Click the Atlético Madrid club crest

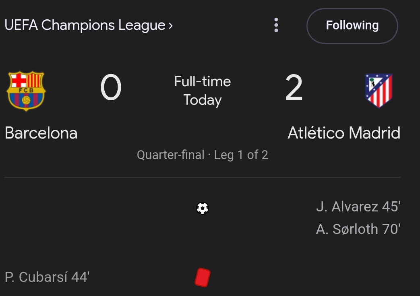(x=379, y=90)
